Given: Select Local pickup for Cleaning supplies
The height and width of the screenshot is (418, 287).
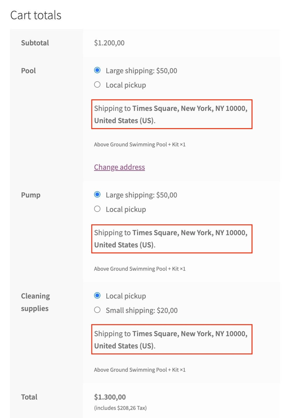Looking at the screenshot, I should click(97, 296).
